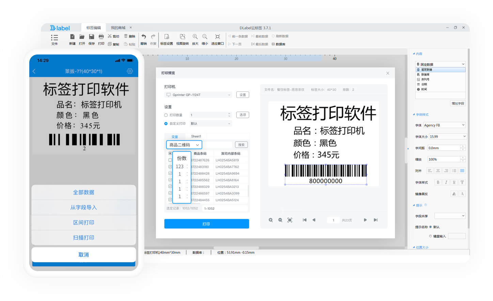Screen dimensions: 493x301
Task: Click the 删除 trash icon
Action: click(x=126, y=36)
